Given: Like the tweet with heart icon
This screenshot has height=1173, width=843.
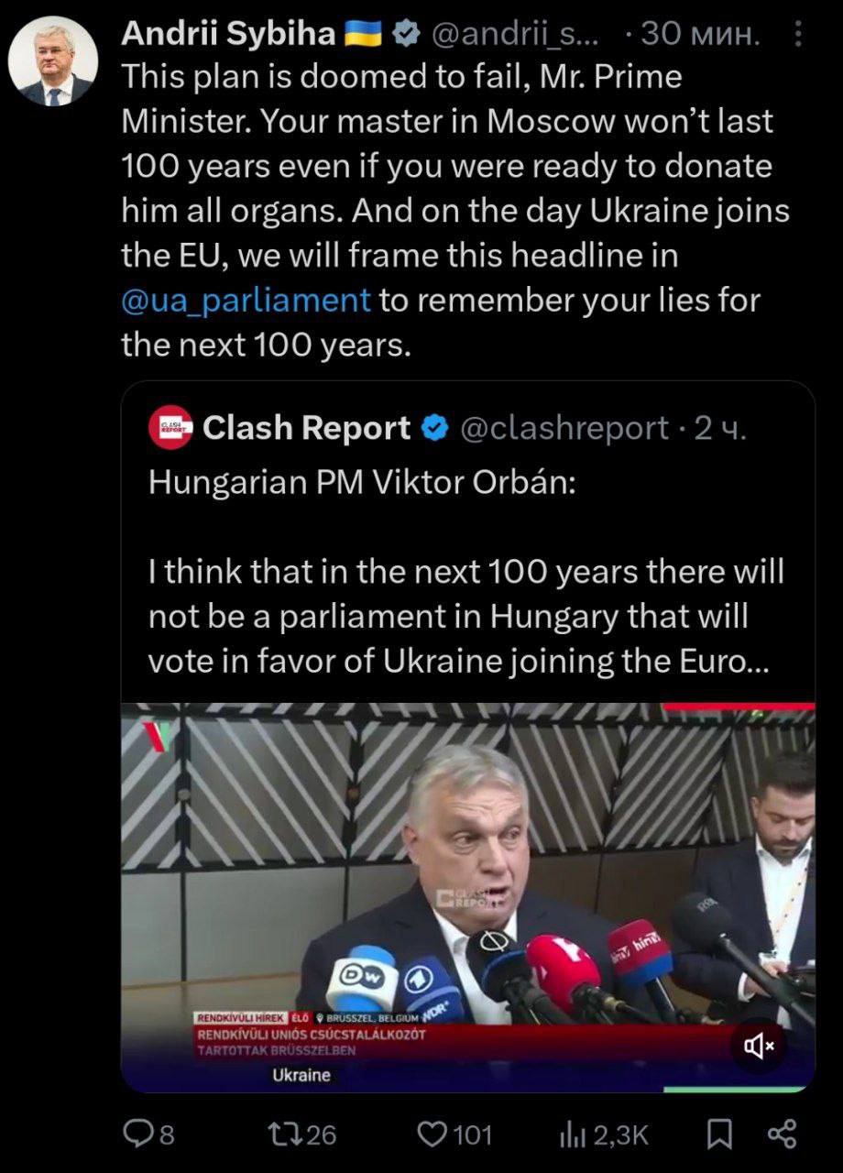Looking at the screenshot, I should coord(430,1135).
